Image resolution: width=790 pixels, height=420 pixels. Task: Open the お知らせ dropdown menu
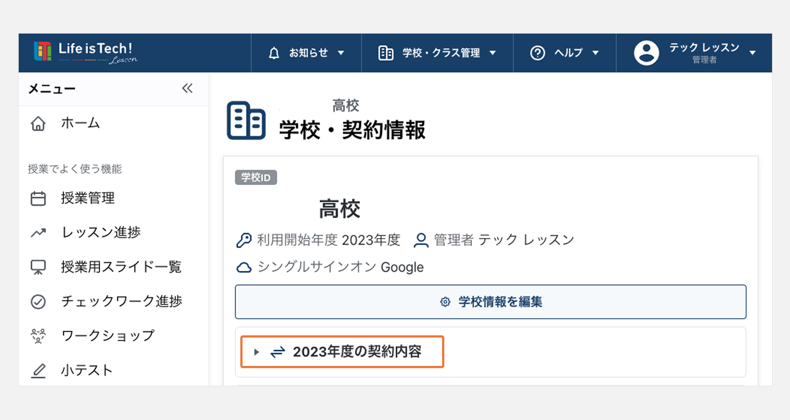(x=306, y=53)
